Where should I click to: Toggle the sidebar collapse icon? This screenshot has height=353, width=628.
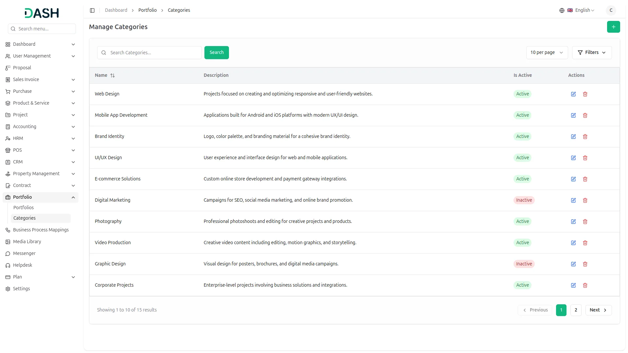click(x=92, y=10)
